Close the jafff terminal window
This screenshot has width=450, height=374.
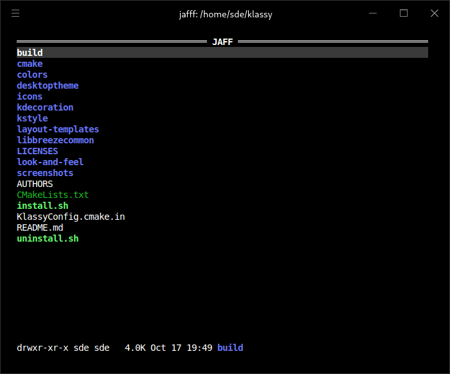pos(433,13)
